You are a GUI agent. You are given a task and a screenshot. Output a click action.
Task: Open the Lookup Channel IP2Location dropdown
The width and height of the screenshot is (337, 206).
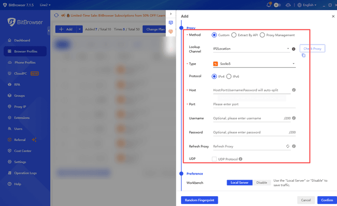[x=251, y=49]
